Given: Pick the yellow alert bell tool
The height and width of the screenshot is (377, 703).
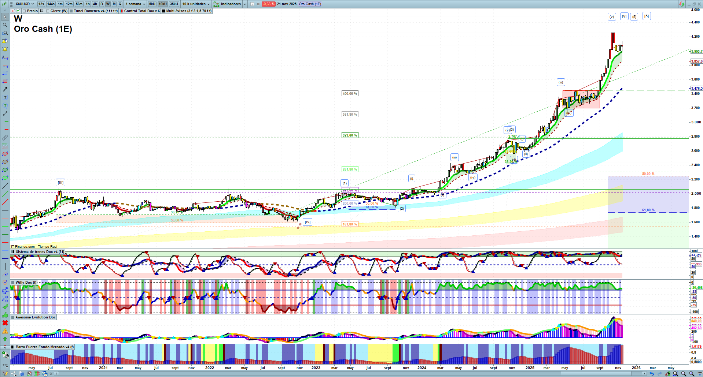Looking at the screenshot, I should [5, 49].
